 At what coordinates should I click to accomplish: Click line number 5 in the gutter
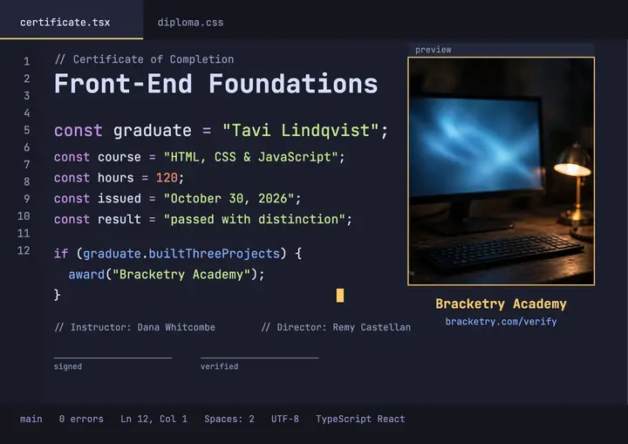click(x=26, y=130)
